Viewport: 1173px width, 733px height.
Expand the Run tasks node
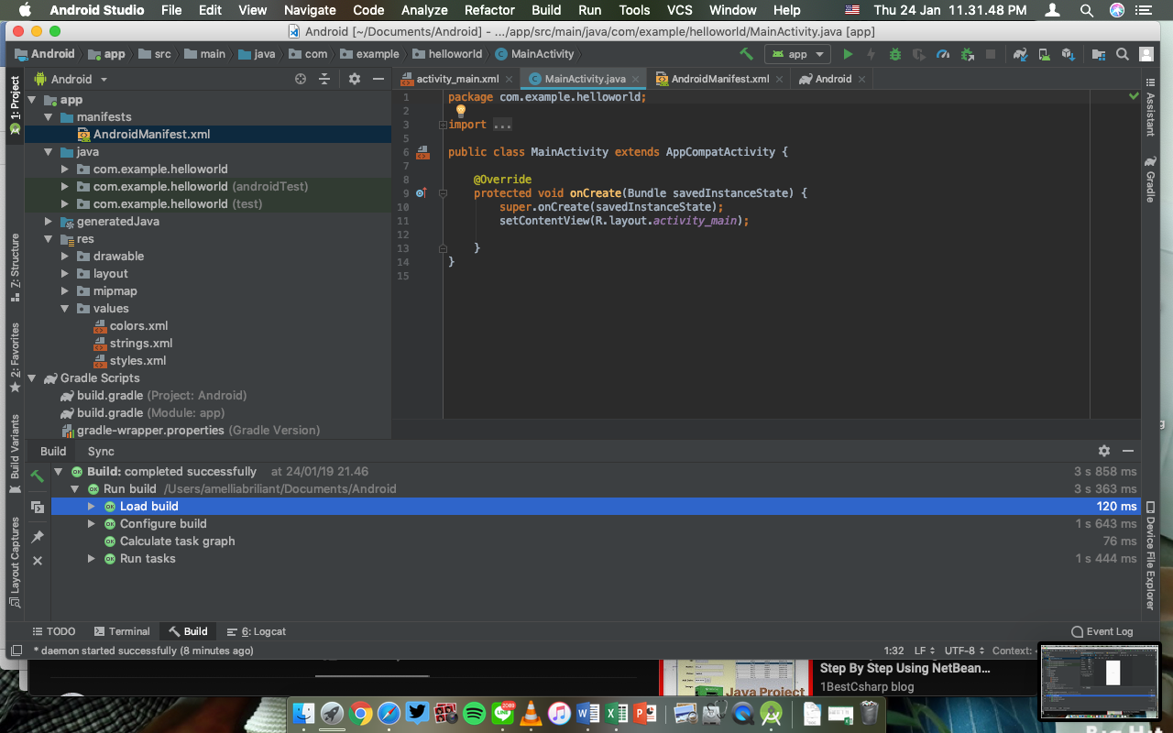91,559
